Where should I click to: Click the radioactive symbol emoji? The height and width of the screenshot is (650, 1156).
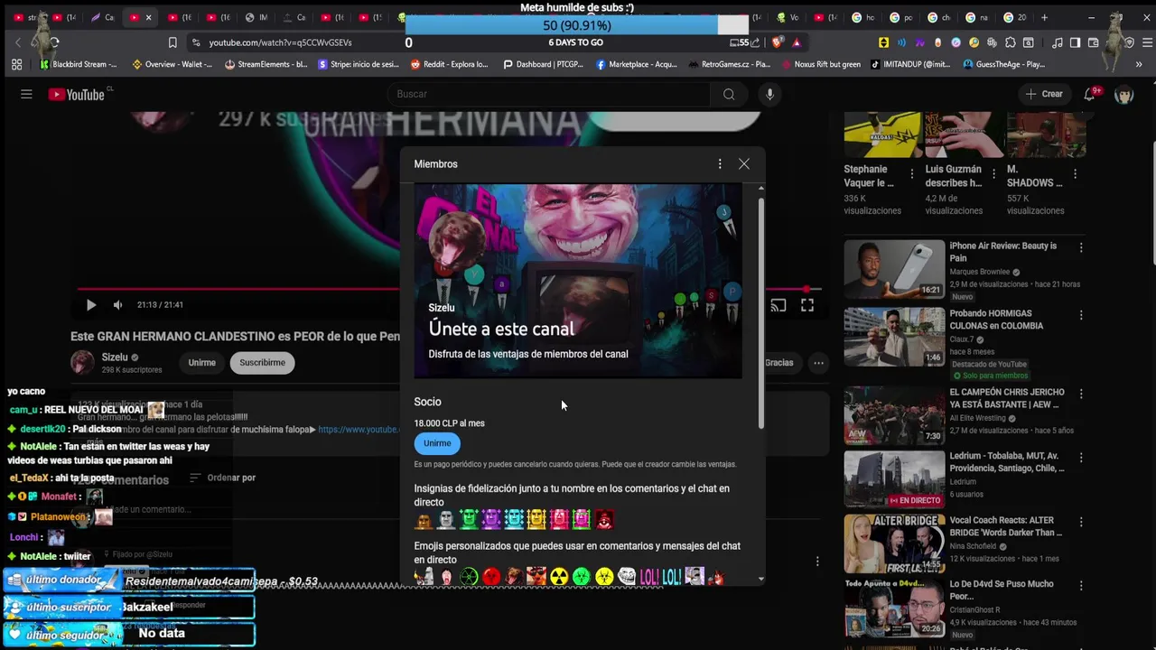[559, 577]
